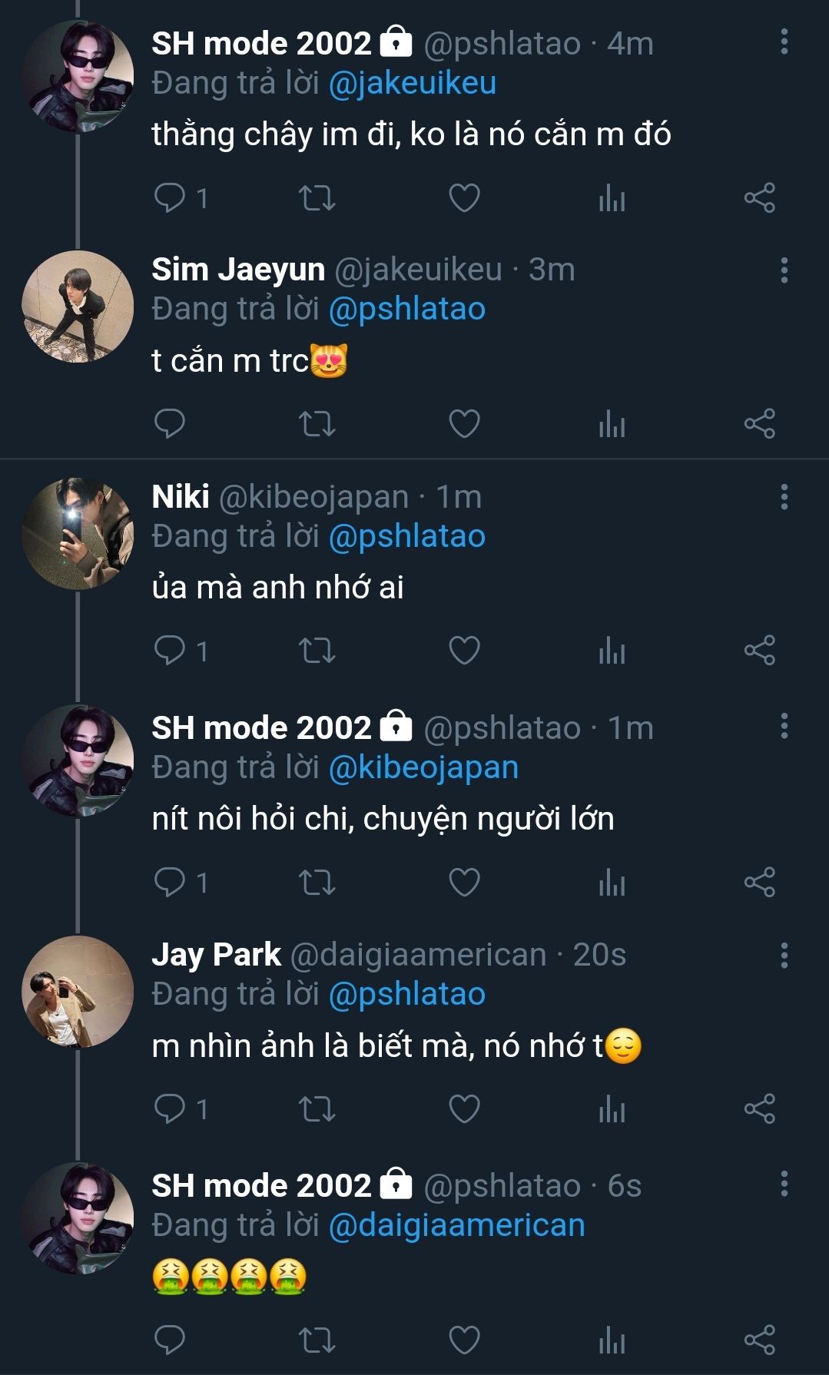
Task: Like Jay Park's tweet
Action: 464,1108
